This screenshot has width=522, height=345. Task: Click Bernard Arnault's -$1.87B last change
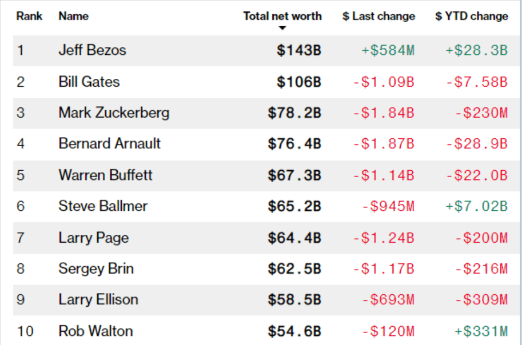[383, 143]
